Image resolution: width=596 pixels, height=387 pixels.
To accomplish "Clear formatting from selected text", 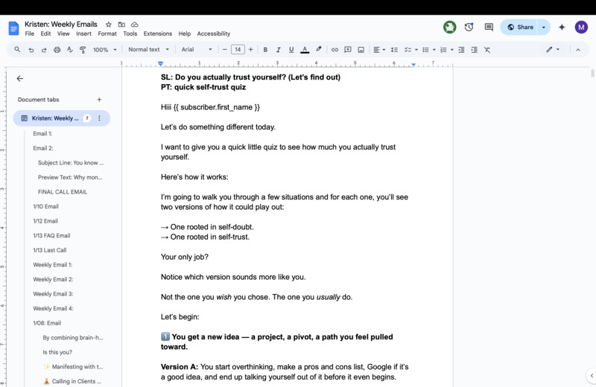I will (487, 50).
